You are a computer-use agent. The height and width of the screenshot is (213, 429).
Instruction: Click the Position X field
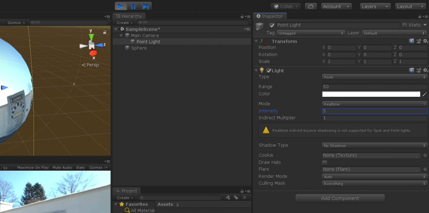click(x=341, y=47)
